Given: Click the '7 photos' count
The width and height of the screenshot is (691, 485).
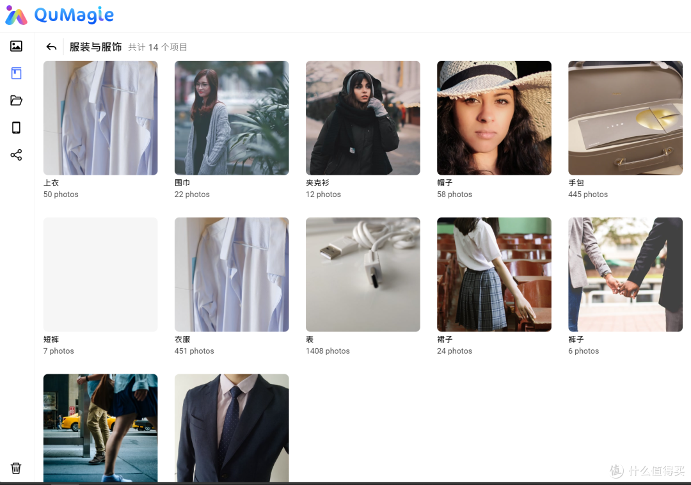Looking at the screenshot, I should pos(59,351).
